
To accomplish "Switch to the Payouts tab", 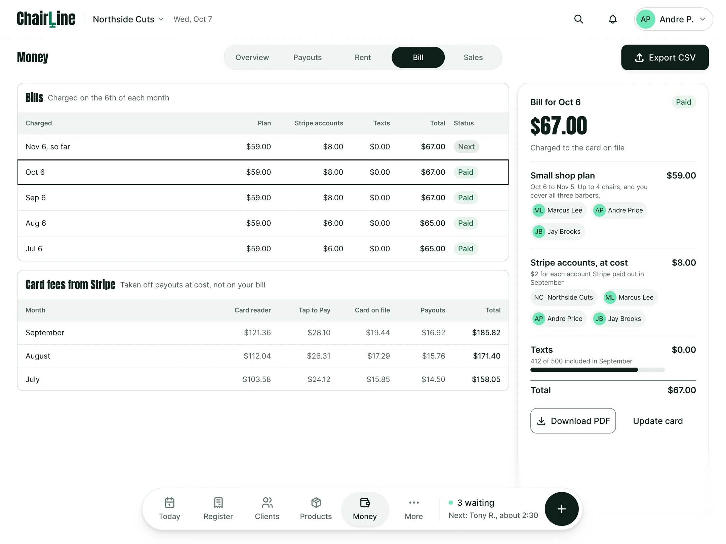I will tap(307, 57).
